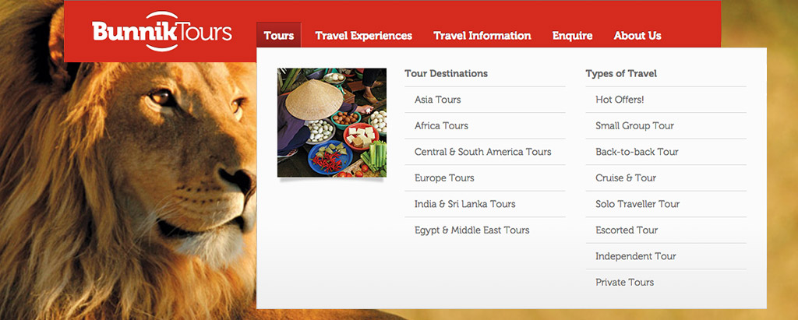This screenshot has height=320, width=798.
Task: Click Solo Traveller Tour link
Action: tap(637, 204)
